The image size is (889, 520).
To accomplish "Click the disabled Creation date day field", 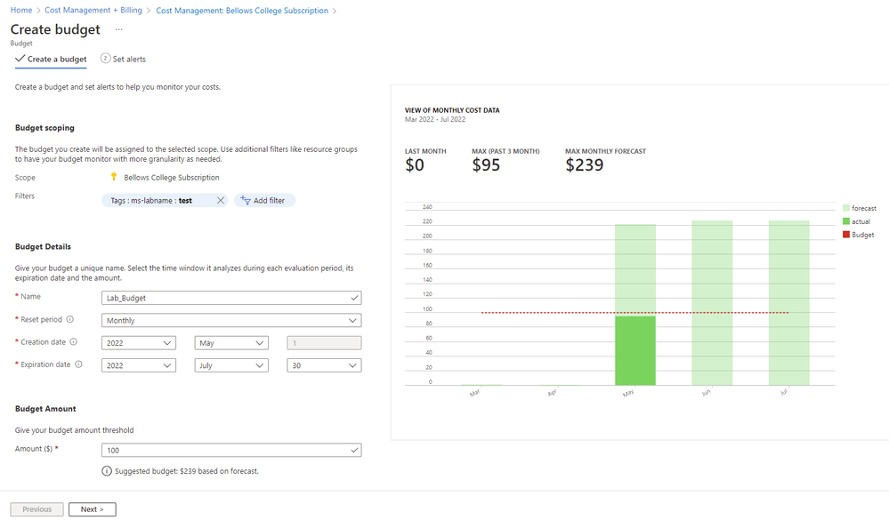I will 324,343.
